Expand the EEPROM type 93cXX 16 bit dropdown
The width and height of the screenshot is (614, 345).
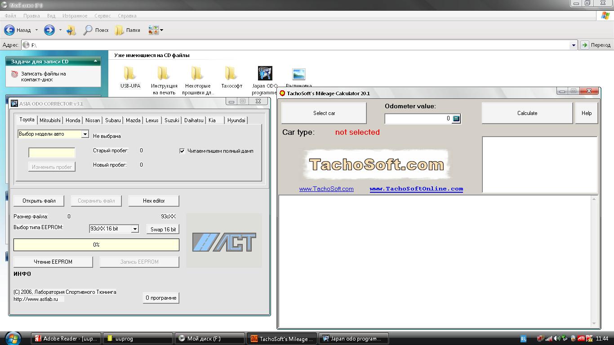tap(134, 229)
